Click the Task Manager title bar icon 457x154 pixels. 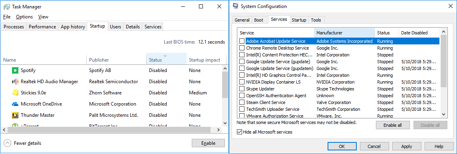(x=7, y=6)
